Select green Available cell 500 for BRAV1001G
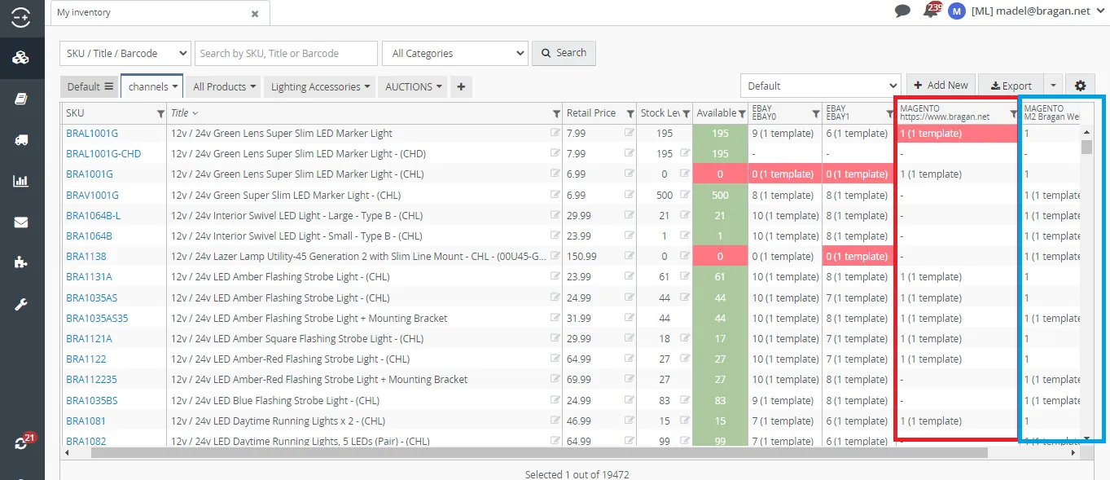 (720, 195)
